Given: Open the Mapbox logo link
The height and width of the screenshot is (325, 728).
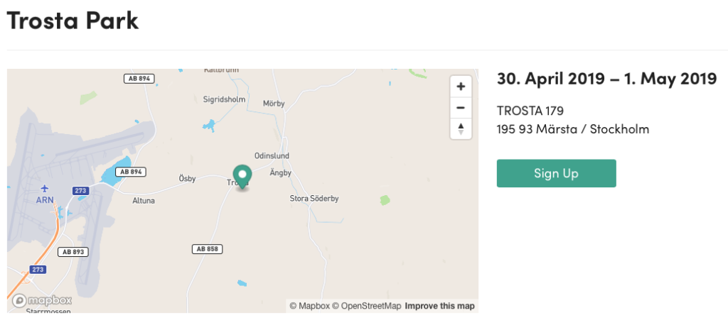Looking at the screenshot, I should 42,301.
